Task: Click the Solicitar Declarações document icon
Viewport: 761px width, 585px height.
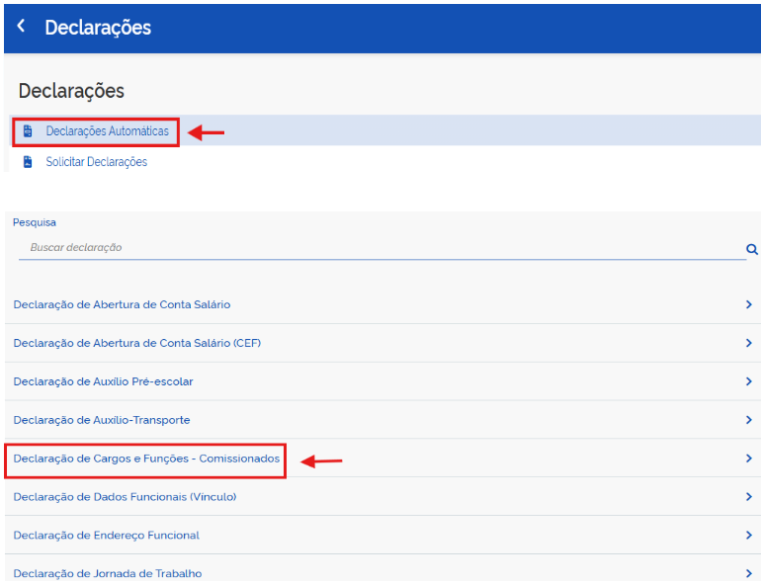Action: coord(28,162)
